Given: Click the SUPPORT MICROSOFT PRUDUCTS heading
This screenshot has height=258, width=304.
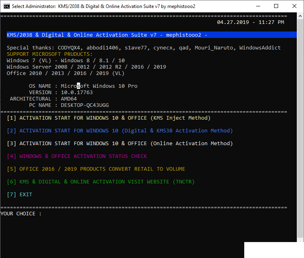Looking at the screenshot, I should pyautogui.click(x=50, y=54).
